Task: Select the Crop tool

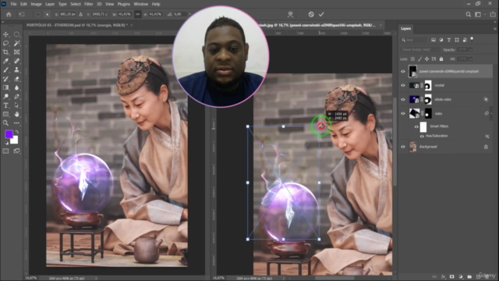Action: (5, 52)
